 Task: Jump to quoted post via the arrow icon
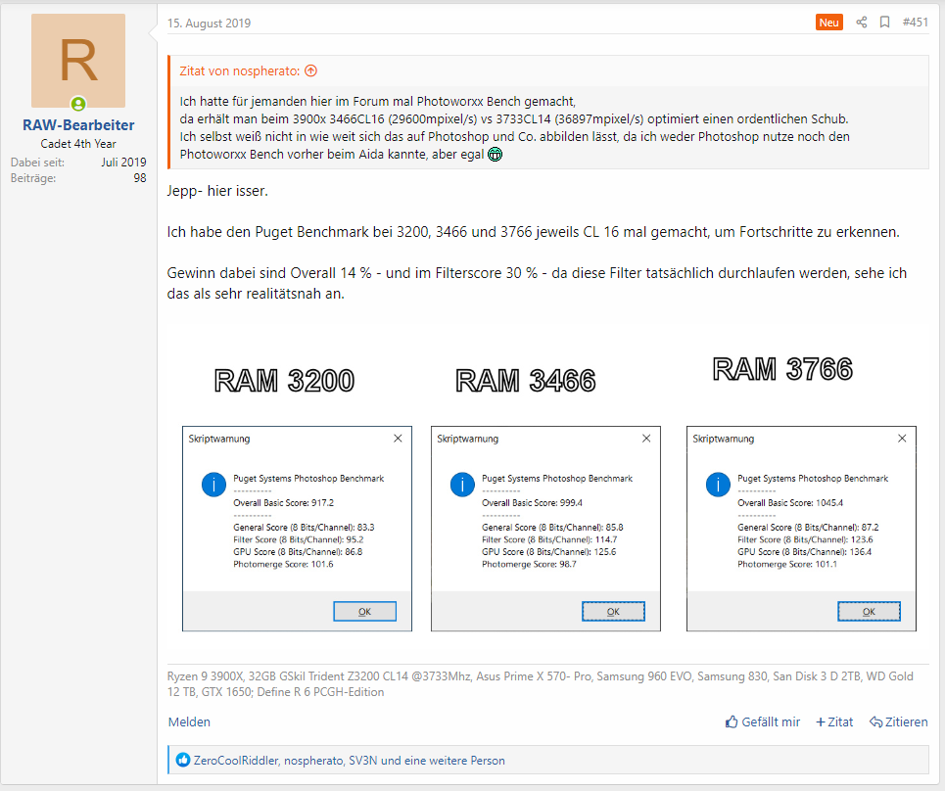click(x=311, y=71)
